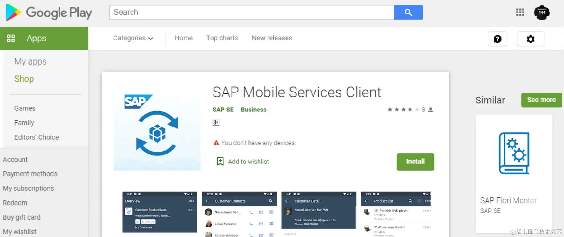The image size is (564, 237).
Task: Open My apps in the sidebar
Action: pos(31,61)
